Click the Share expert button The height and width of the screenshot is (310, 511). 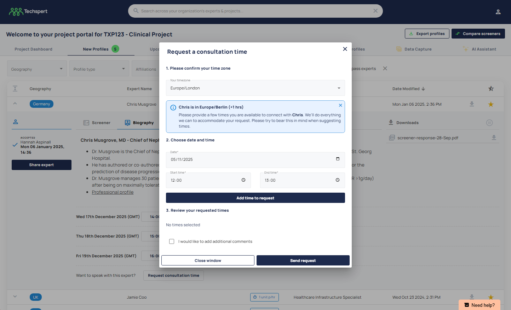tap(41, 165)
